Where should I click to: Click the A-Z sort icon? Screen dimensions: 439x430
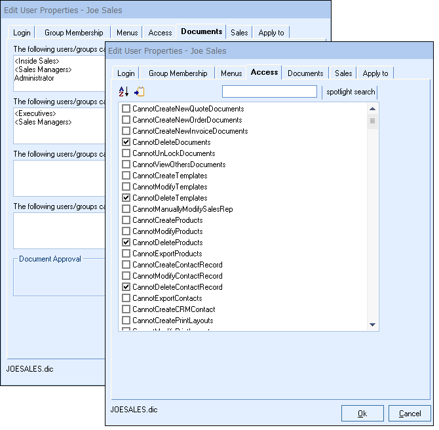(x=124, y=92)
